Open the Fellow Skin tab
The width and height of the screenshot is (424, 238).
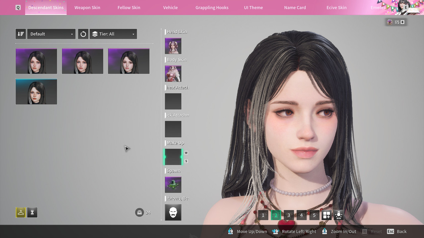point(129,7)
